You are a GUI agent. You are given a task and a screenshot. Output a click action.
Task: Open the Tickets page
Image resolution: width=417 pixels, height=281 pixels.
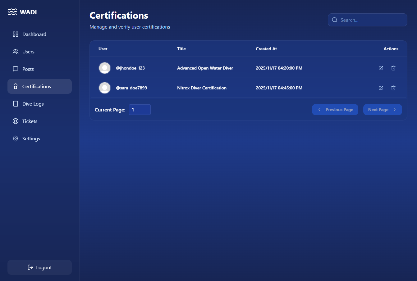click(30, 121)
